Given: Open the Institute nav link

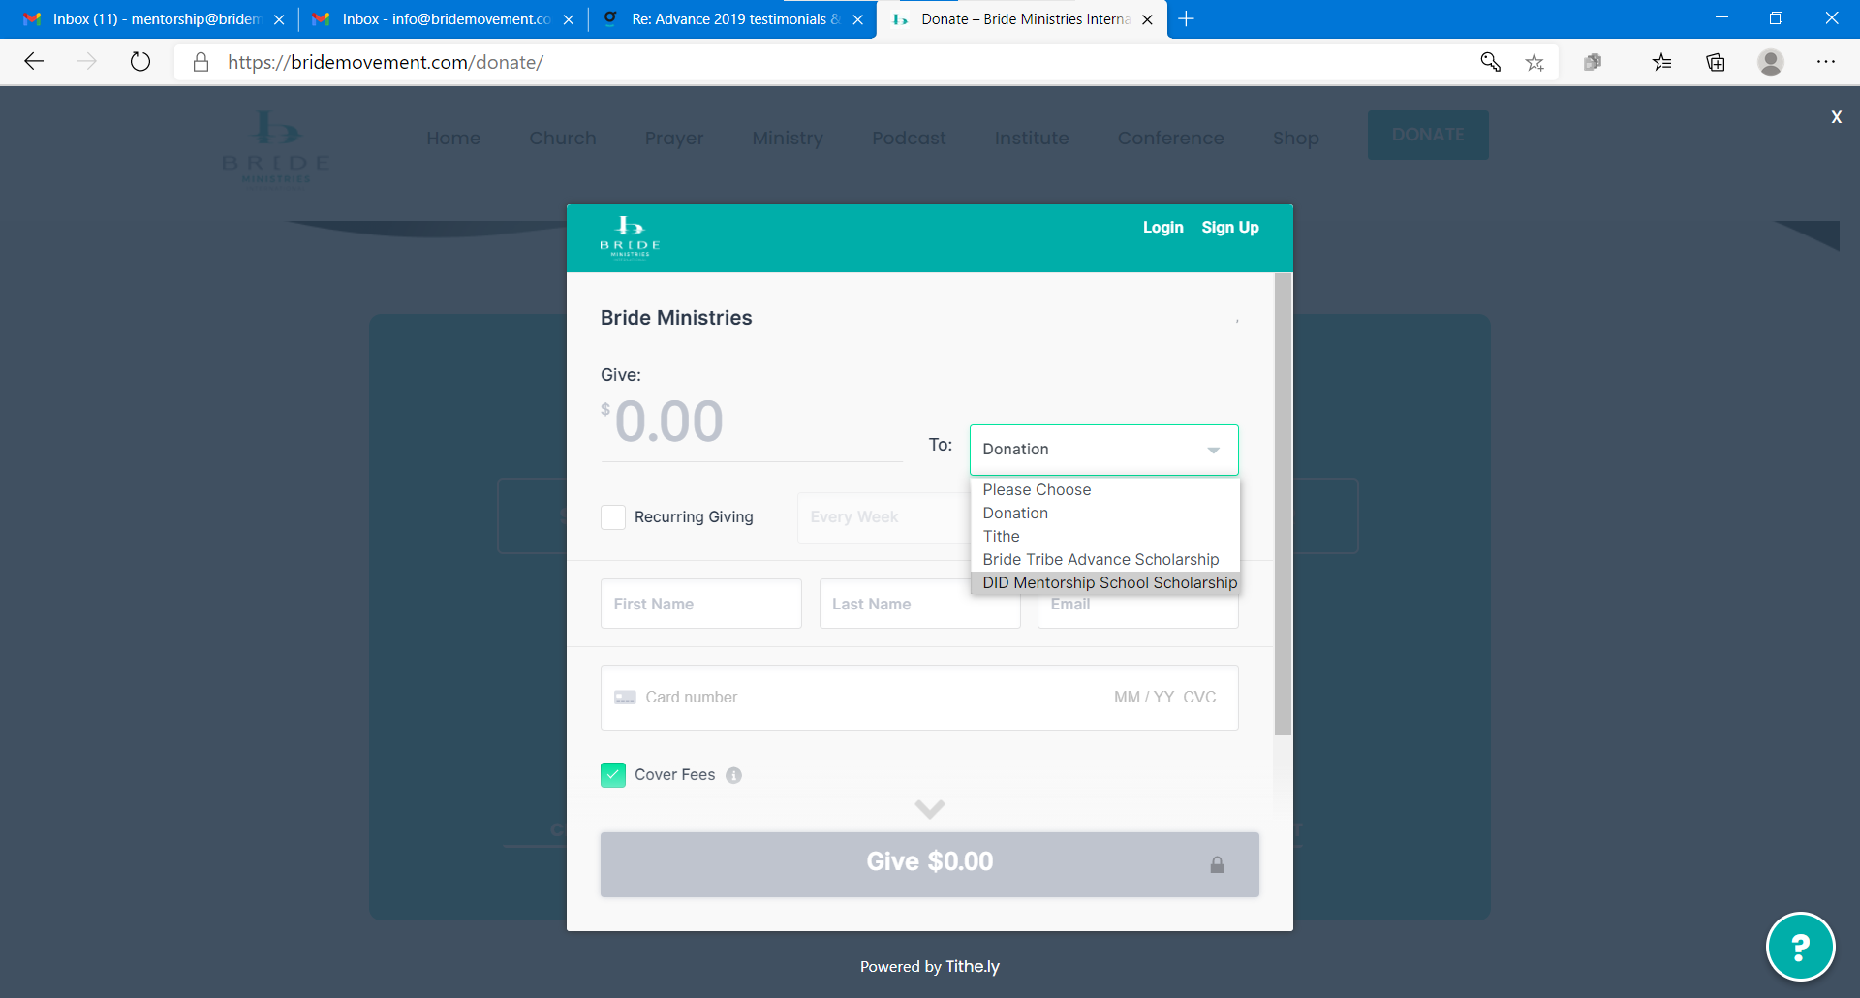Looking at the screenshot, I should coord(1032,138).
